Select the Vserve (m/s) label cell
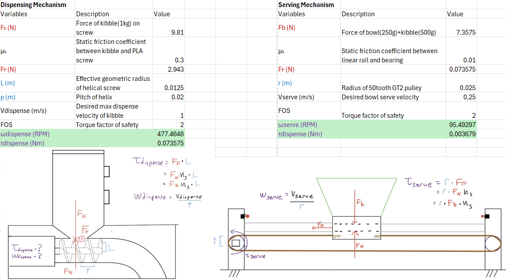 coord(309,97)
